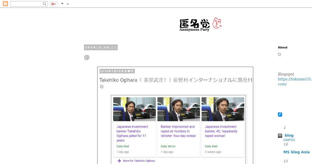Click the count 1 above the blog link
Viewport: 312px width, 164px height.
pyautogui.click(x=285, y=128)
